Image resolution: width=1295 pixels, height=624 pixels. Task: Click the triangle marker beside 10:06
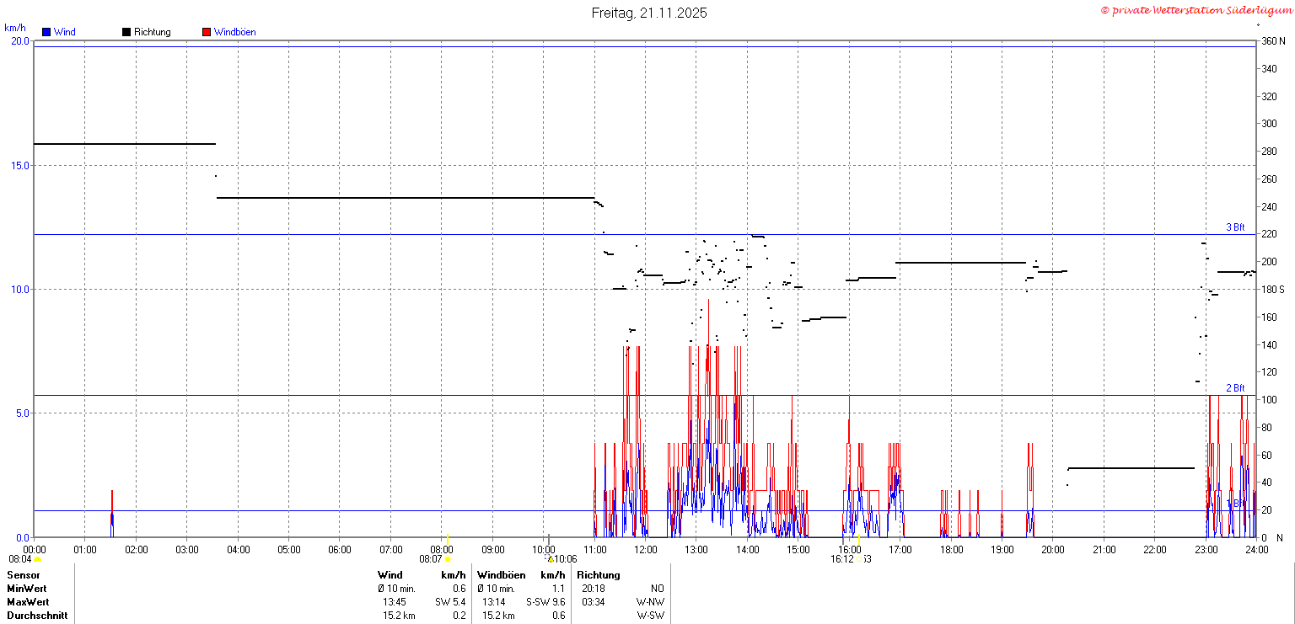551,559
